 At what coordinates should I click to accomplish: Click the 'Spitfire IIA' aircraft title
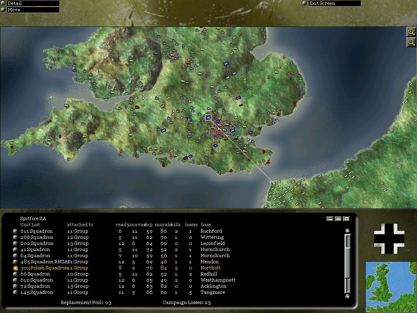pyautogui.click(x=33, y=218)
